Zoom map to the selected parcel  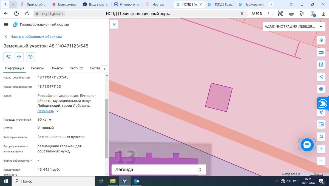[8, 57]
